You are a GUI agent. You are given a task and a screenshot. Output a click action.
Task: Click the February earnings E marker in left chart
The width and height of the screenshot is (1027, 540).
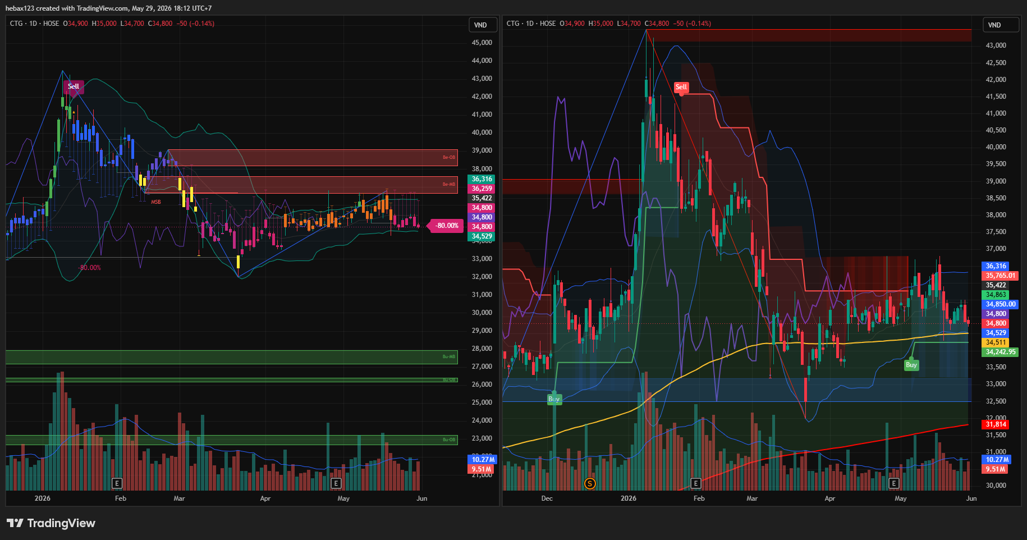click(117, 483)
